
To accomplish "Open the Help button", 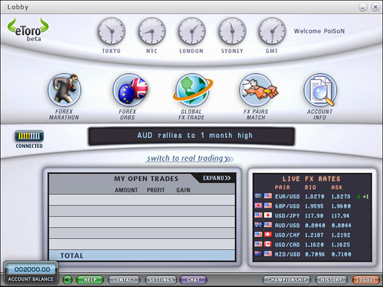I will [90, 279].
